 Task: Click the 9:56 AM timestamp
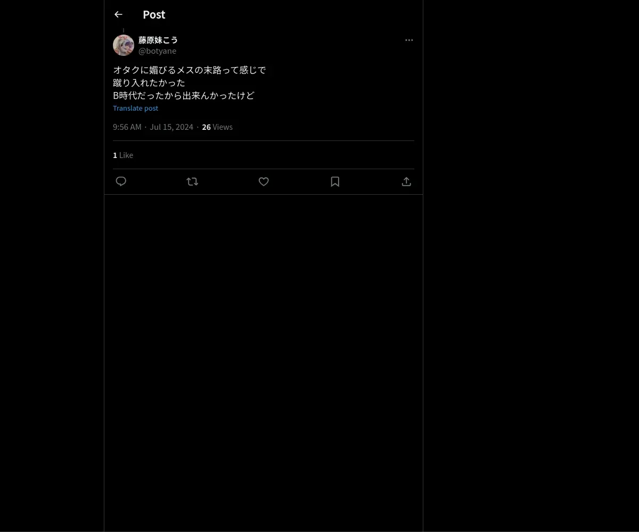point(127,127)
